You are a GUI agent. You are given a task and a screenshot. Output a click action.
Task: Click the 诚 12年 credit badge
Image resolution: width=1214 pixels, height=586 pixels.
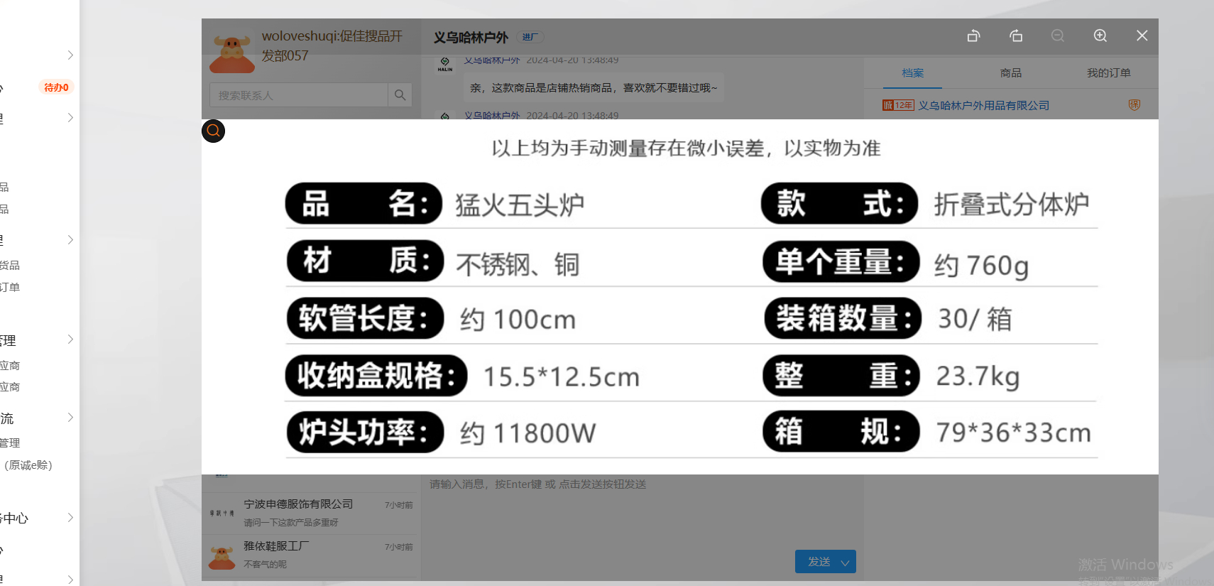point(897,105)
